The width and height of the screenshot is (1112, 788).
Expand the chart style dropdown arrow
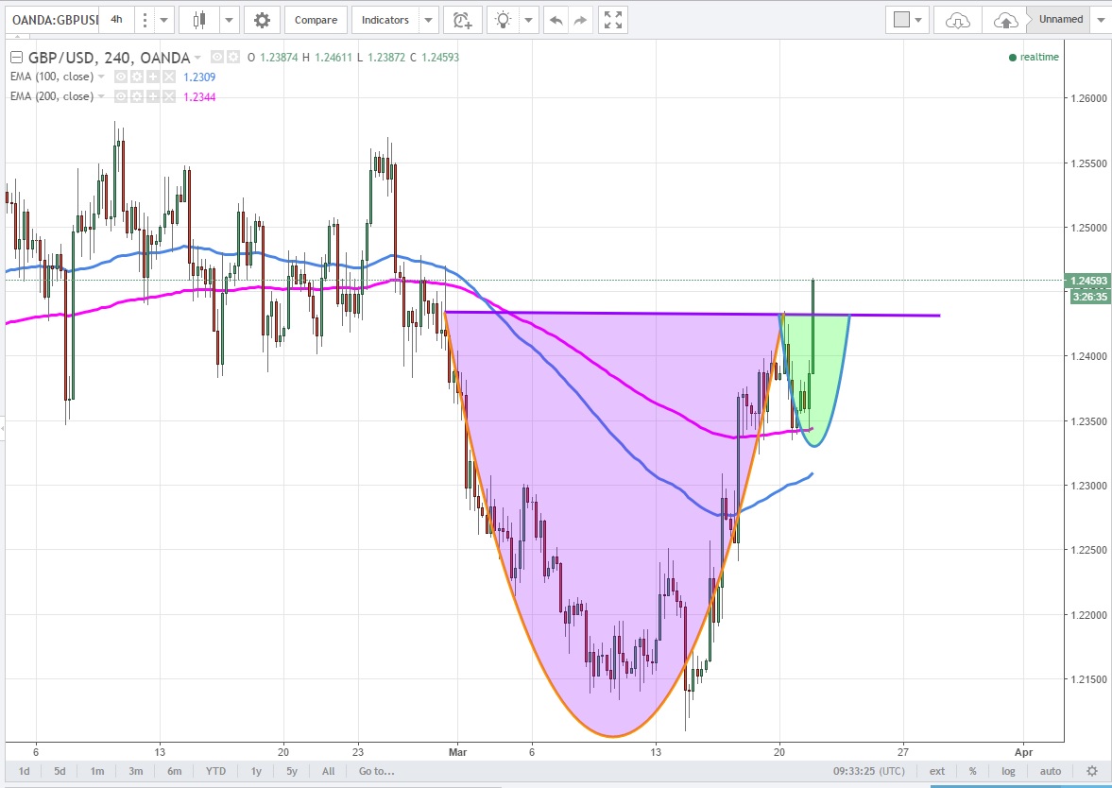tap(230, 20)
